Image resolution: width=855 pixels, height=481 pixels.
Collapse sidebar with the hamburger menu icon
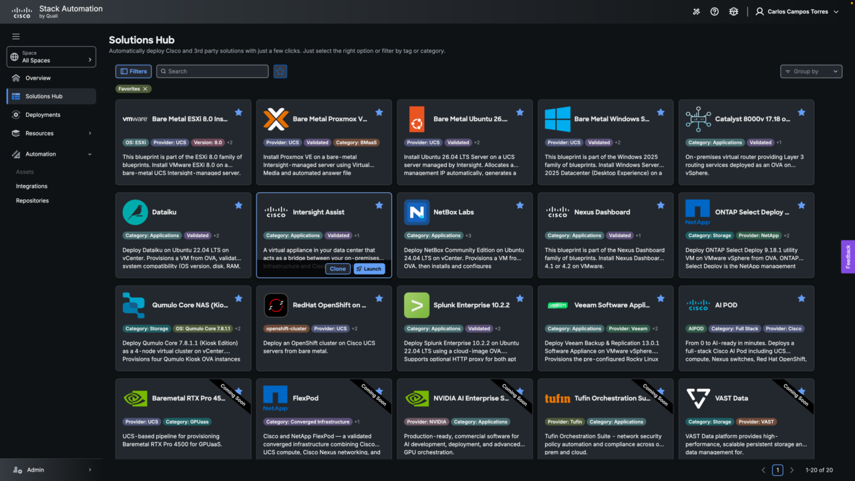16,36
